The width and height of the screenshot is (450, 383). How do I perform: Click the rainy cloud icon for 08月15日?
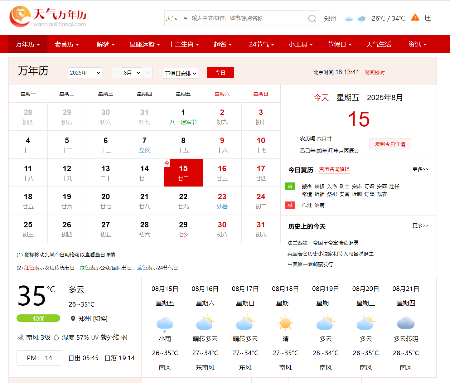pyautogui.click(x=165, y=323)
